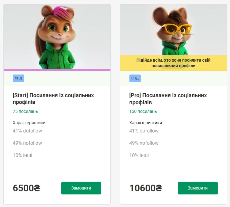Viewport: 230px width, 207px height.
Task: Click the 150 посилань text
Action: tap(143, 111)
